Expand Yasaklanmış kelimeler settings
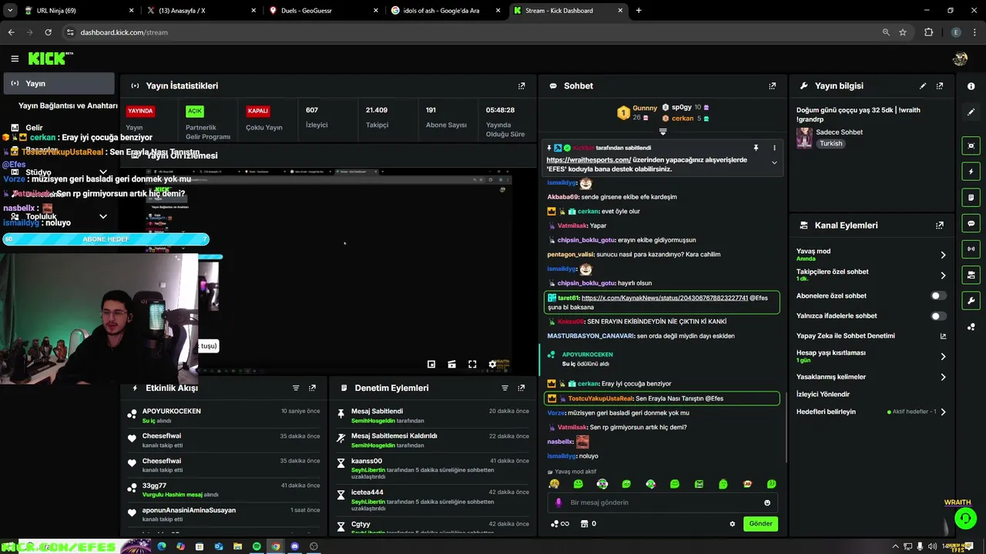Image resolution: width=986 pixels, height=554 pixels. [943, 377]
